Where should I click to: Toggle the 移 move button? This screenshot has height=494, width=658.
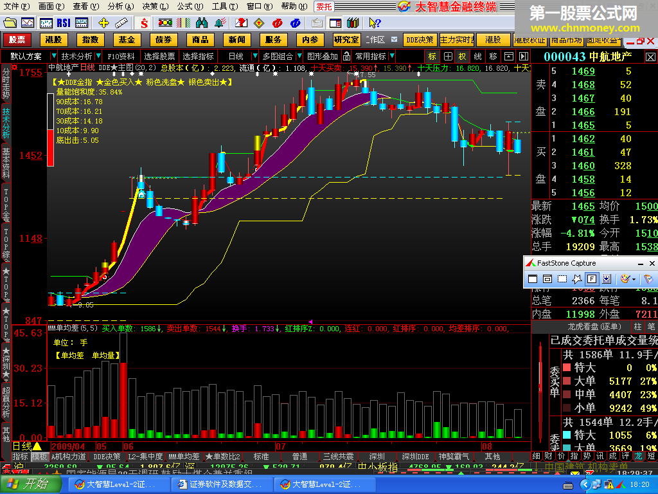[x=493, y=56]
